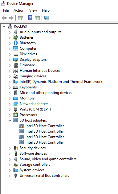Image resolution: width=118 pixels, height=194 pixels.
Task: Open the View menu
Action: (33, 10)
